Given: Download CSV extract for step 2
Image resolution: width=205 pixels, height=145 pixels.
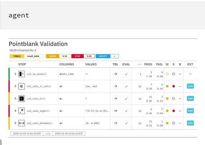Looking at the screenshot, I should (190, 86).
